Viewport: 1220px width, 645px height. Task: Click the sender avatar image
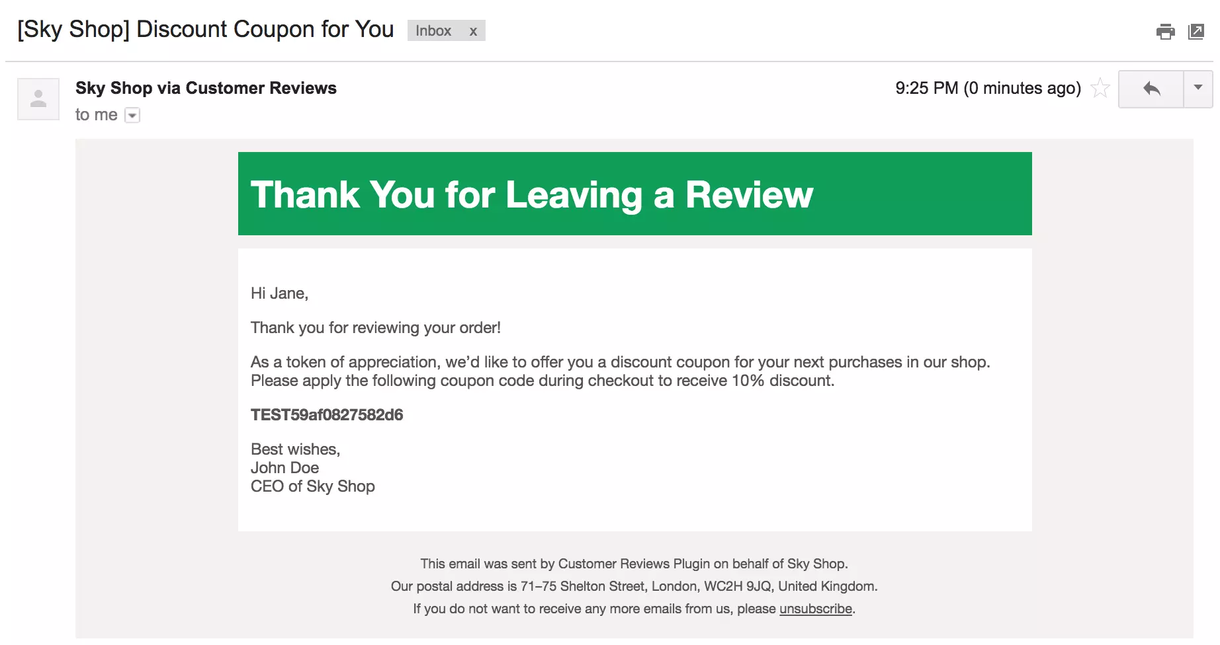pos(38,98)
